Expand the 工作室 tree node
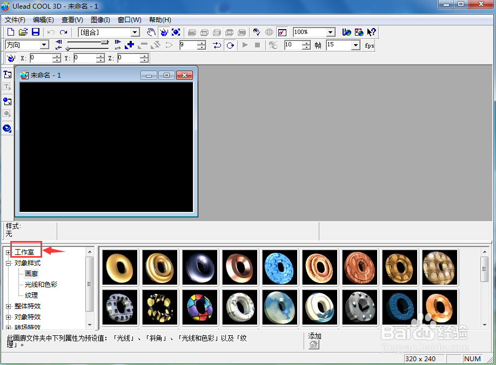 pyautogui.click(x=8, y=252)
